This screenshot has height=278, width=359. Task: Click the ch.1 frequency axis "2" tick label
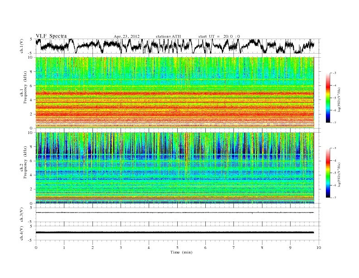click(x=31, y=114)
